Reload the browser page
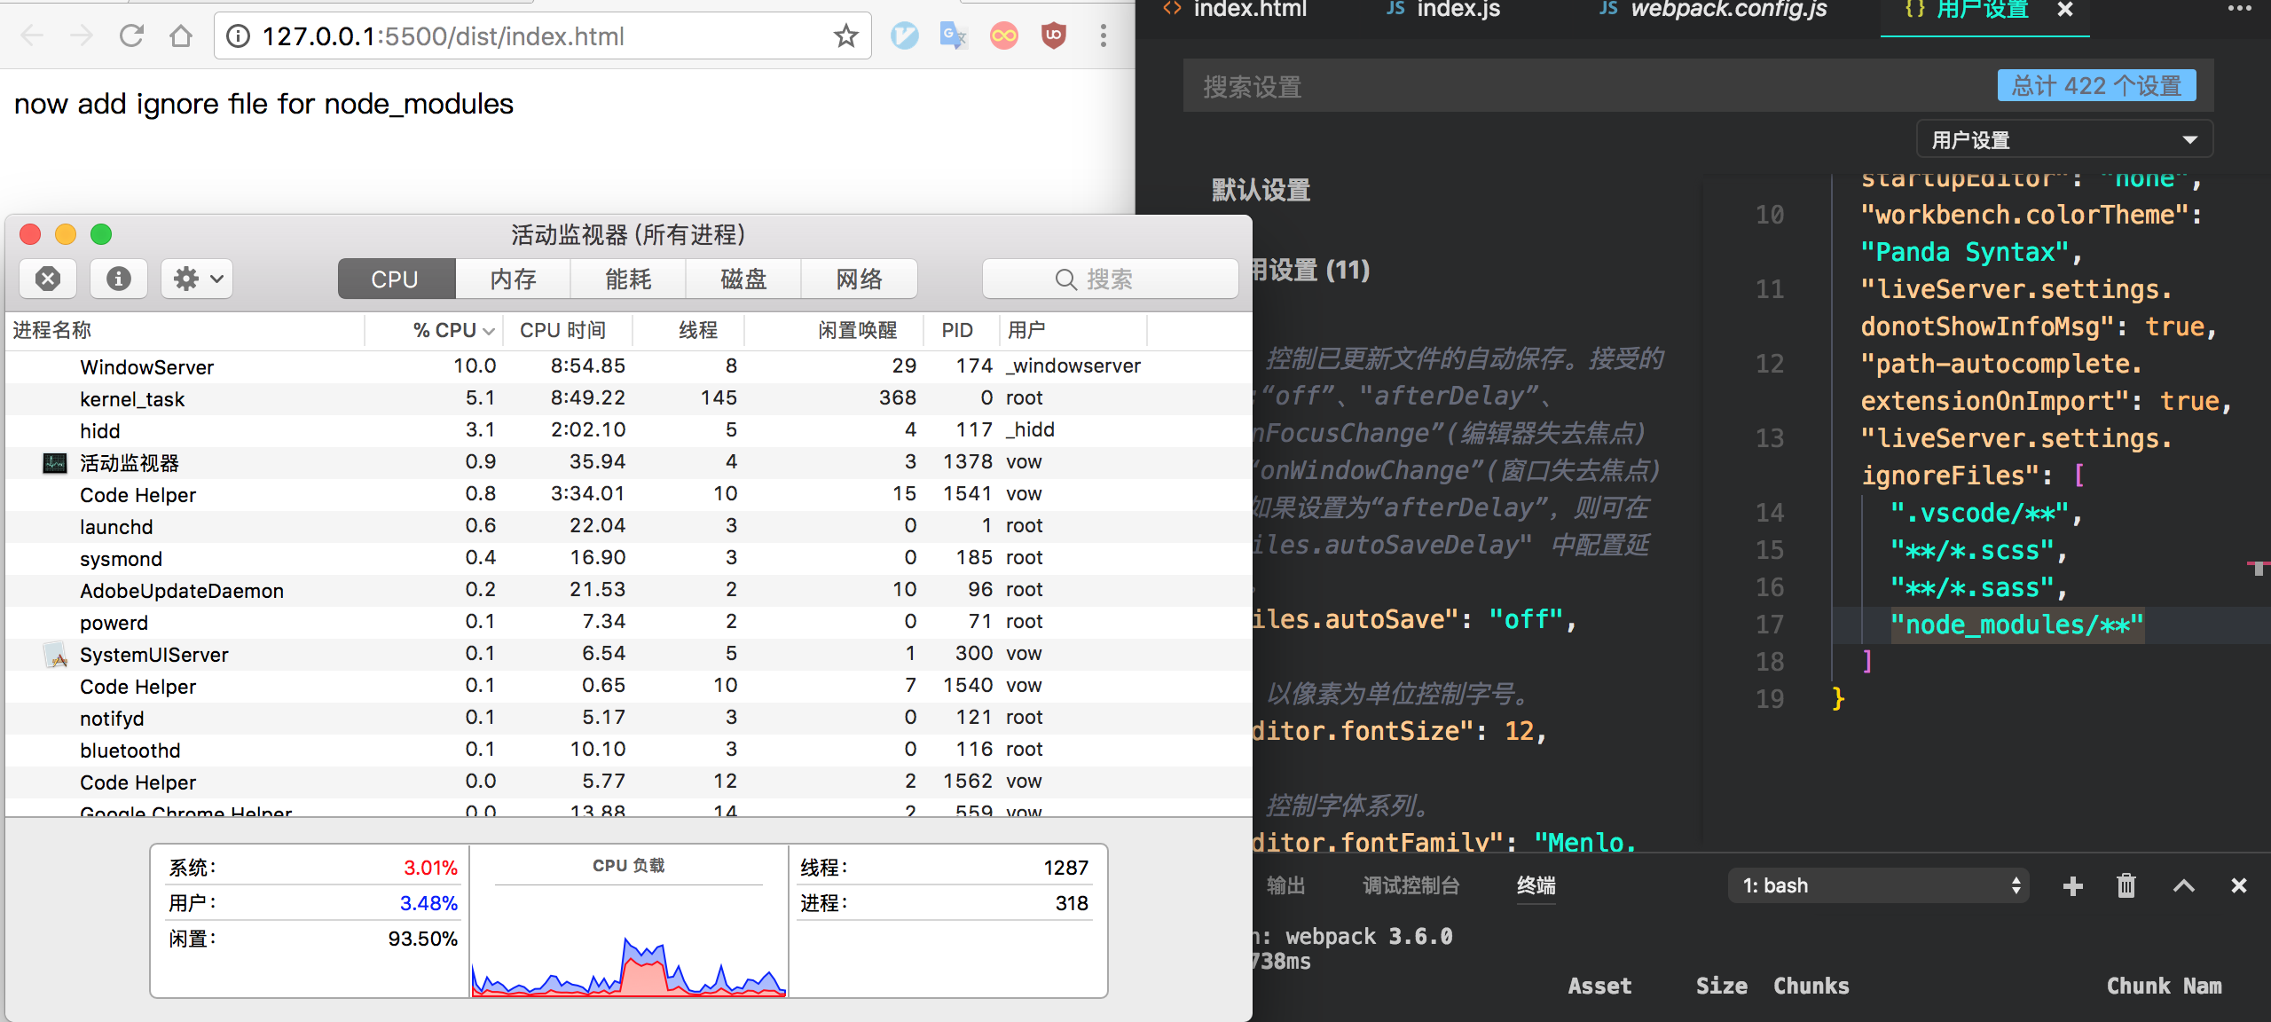Image resolution: width=2271 pixels, height=1022 pixels. click(131, 36)
